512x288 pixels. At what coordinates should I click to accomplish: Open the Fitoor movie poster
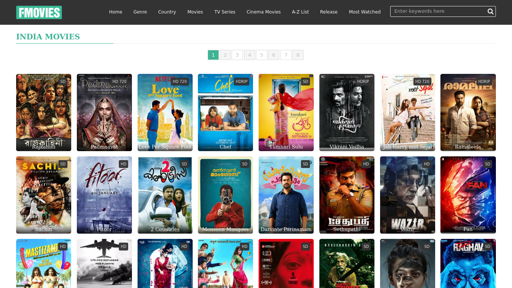[104, 195]
